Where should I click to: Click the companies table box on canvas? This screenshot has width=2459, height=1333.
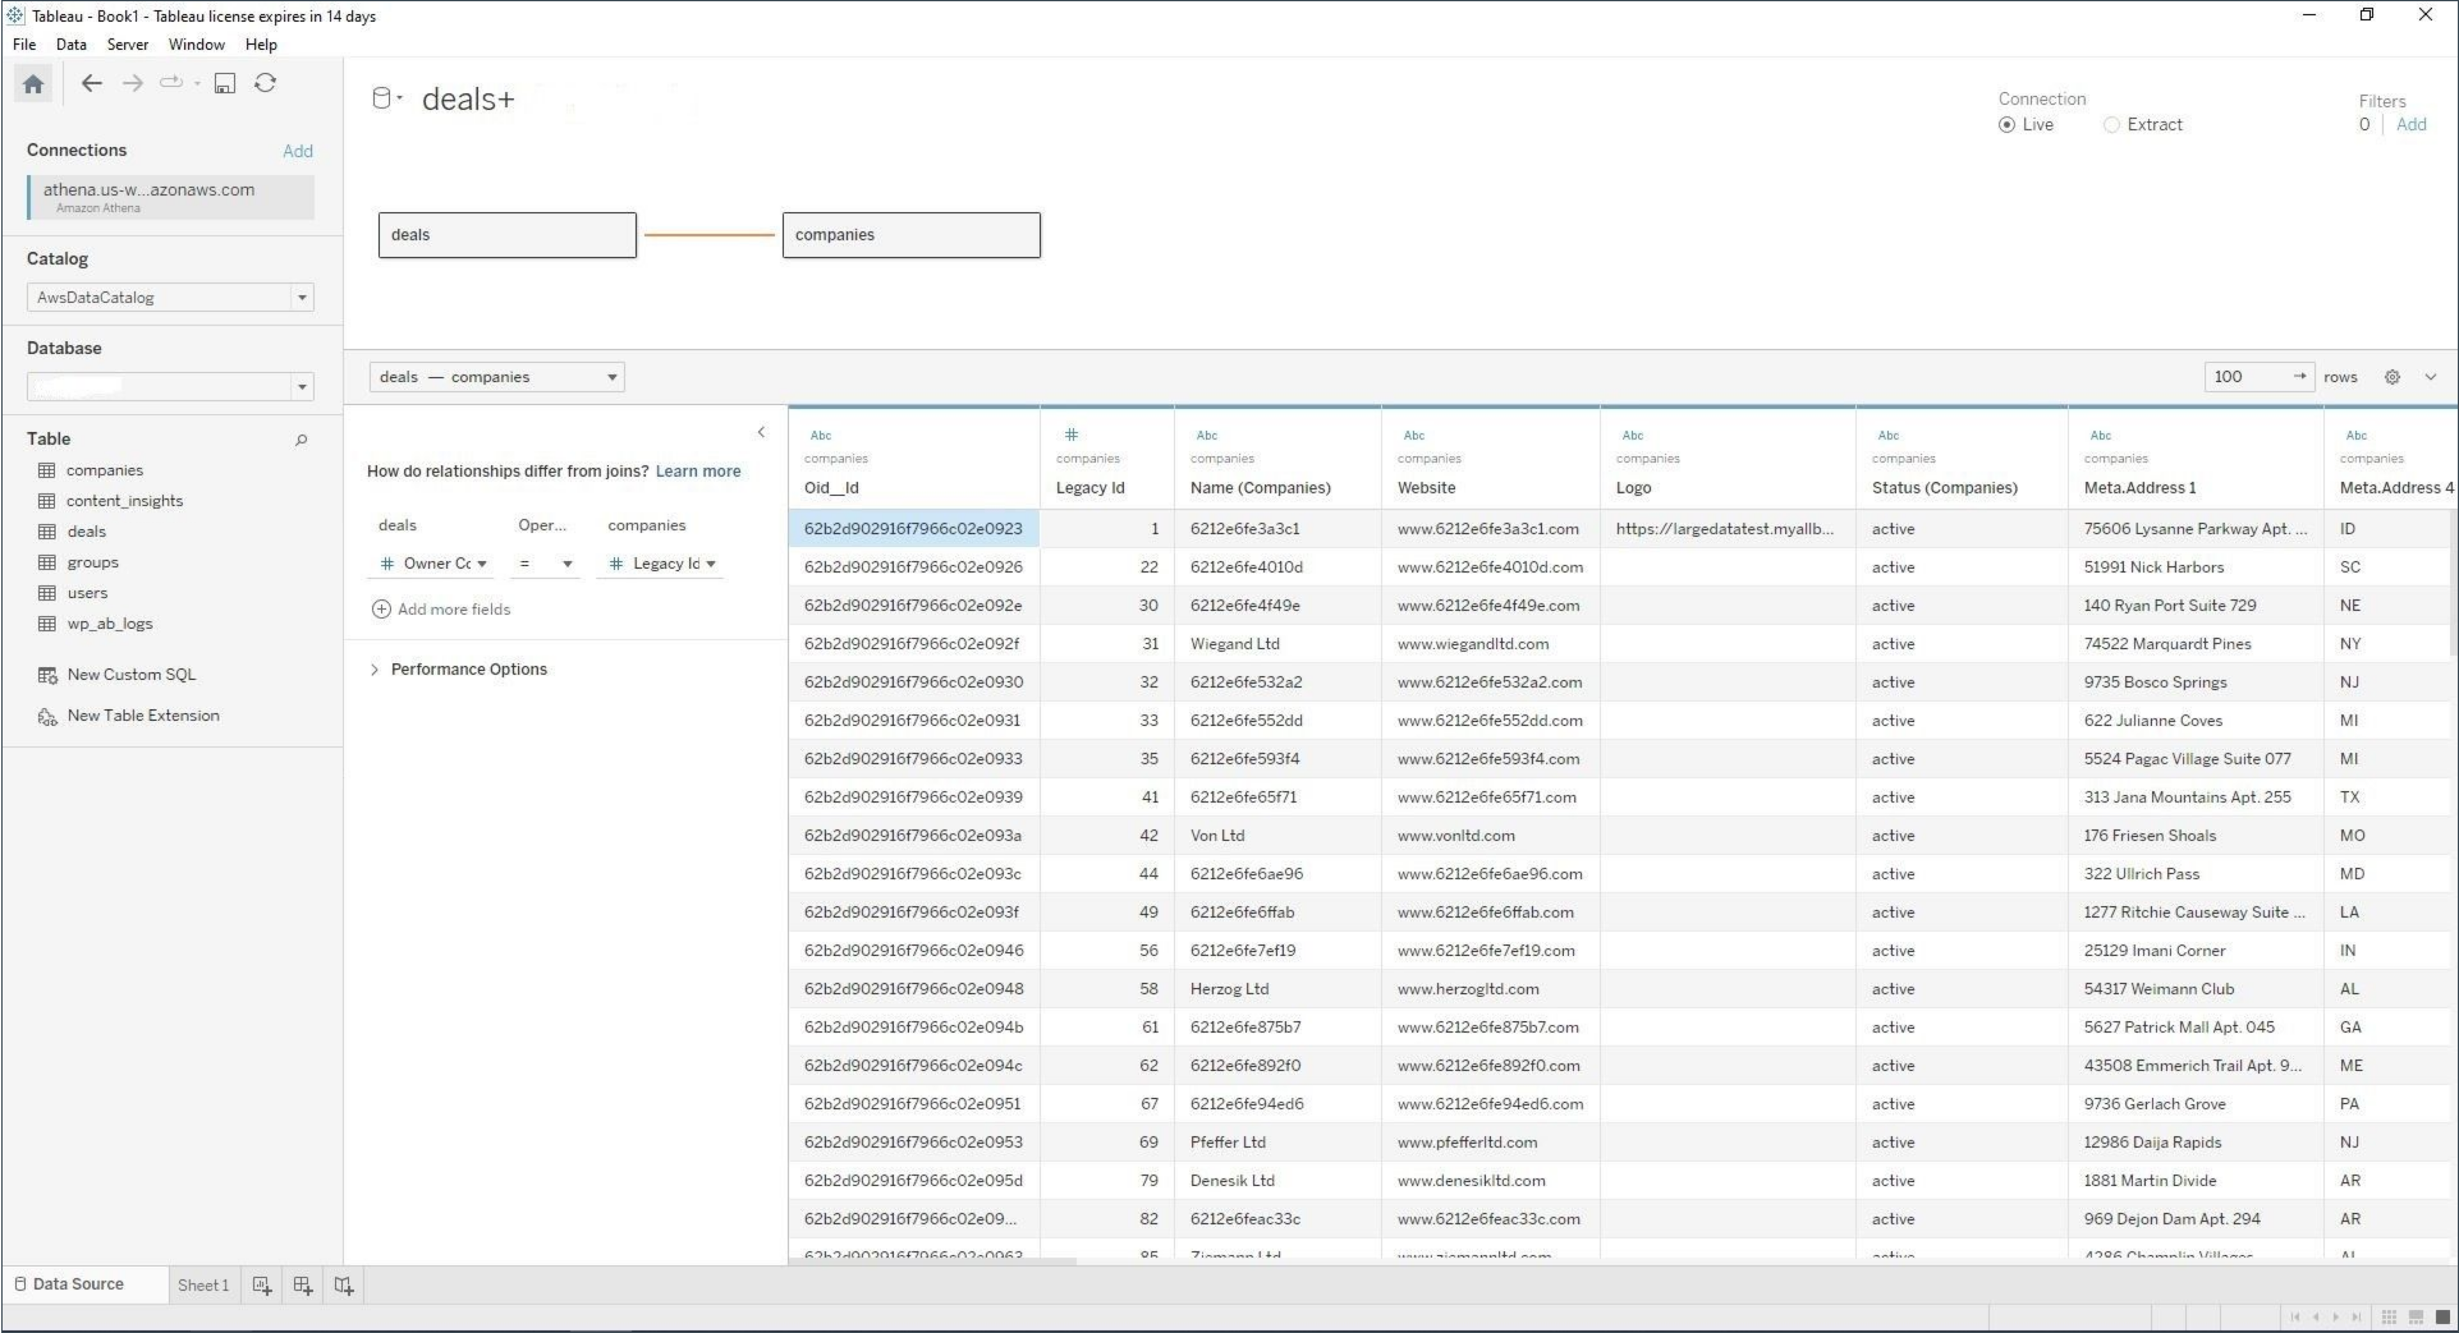910,235
